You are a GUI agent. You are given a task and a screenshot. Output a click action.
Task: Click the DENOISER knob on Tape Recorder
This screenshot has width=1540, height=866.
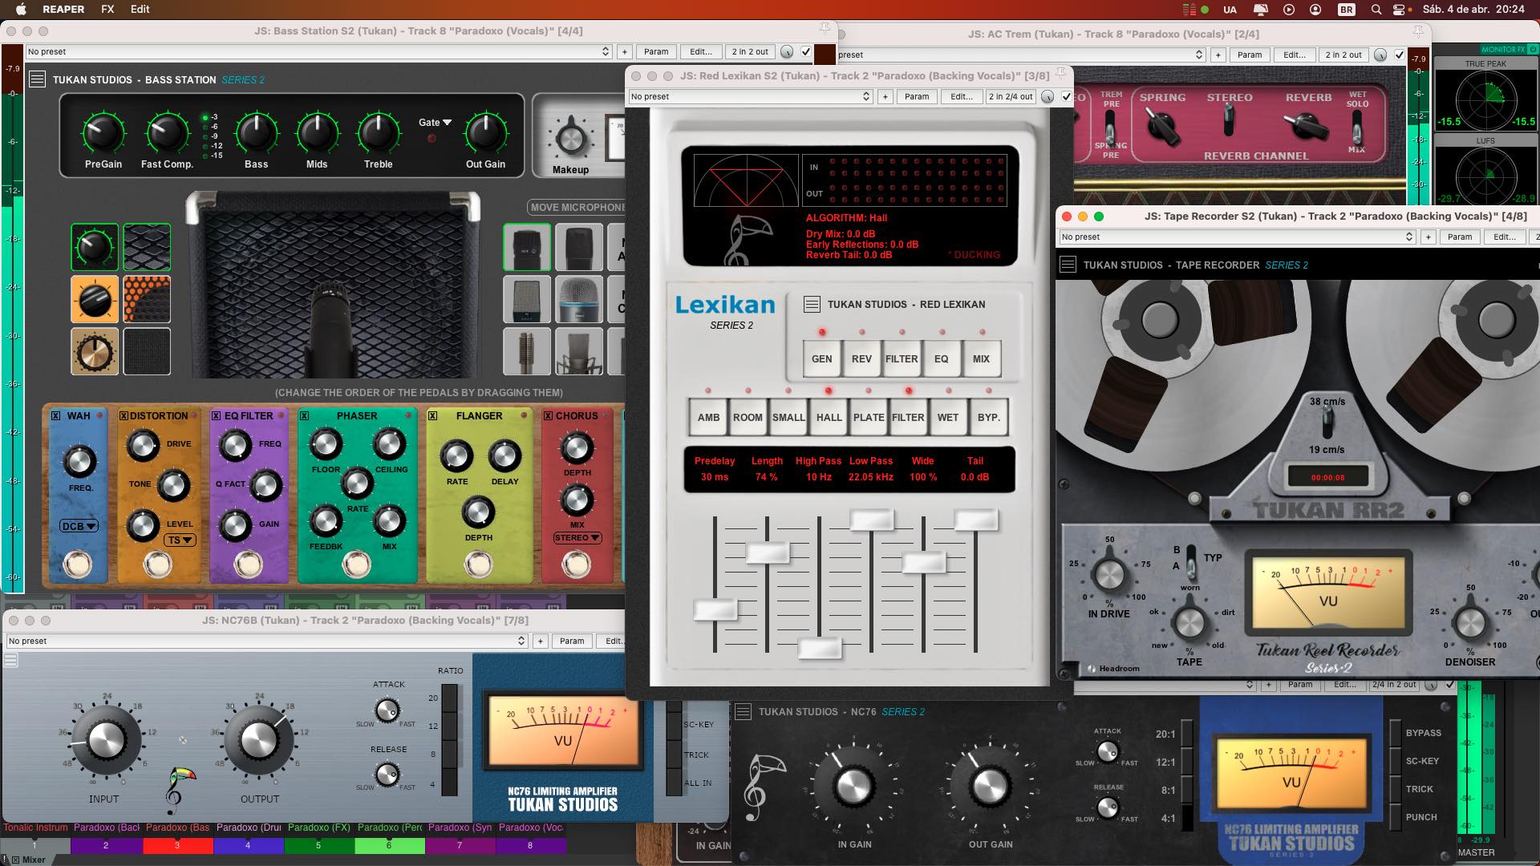(1470, 622)
